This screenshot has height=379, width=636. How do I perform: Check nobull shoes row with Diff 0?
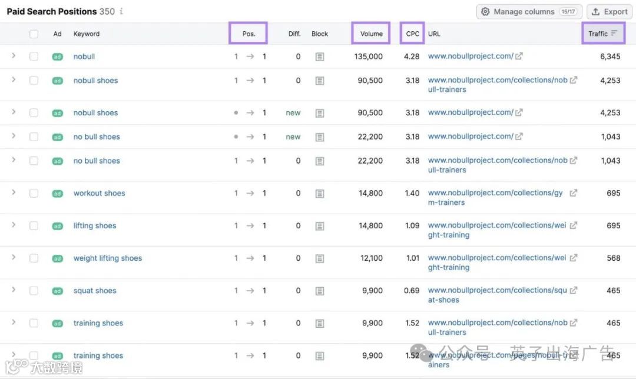point(34,80)
